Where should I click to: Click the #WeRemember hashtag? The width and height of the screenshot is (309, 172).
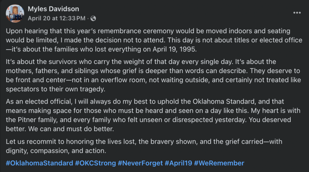[219, 163]
